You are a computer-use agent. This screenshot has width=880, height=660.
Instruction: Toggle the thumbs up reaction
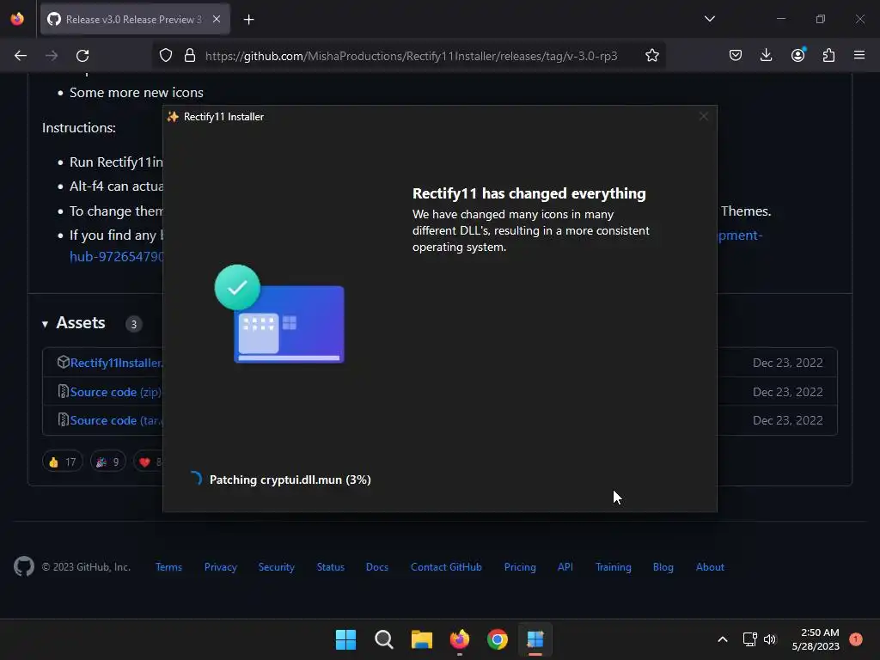click(62, 461)
